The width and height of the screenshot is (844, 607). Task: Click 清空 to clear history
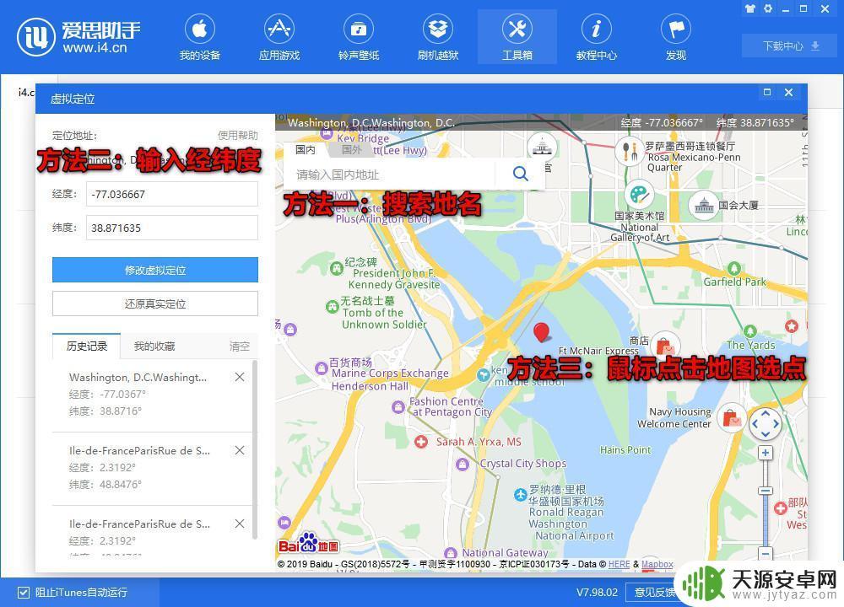click(240, 346)
